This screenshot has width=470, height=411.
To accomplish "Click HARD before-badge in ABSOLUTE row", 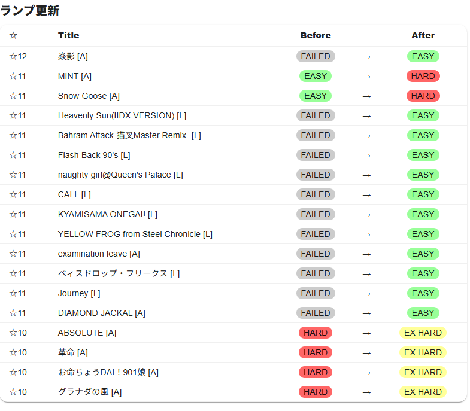I will pyautogui.click(x=316, y=333).
